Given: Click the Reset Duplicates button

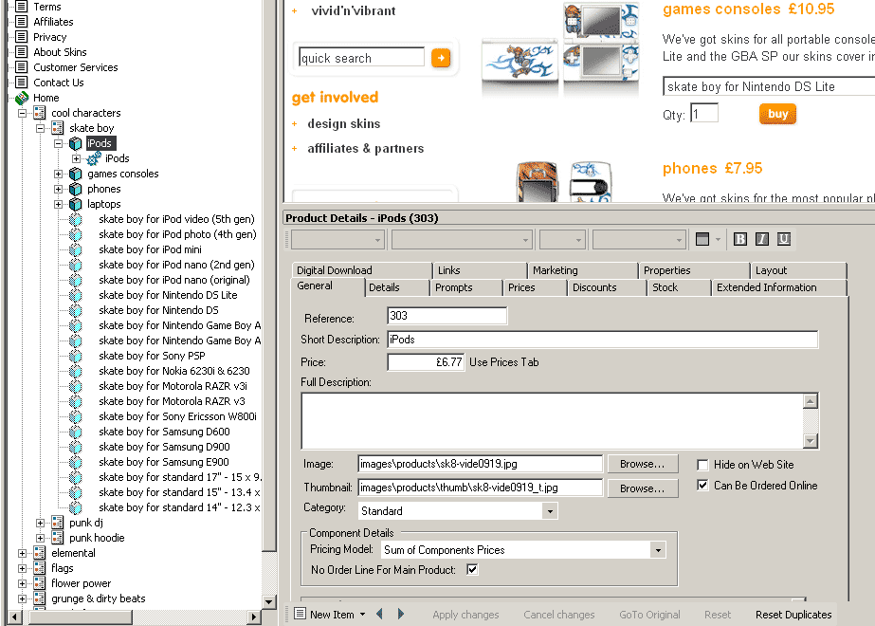Looking at the screenshot, I should (793, 615).
